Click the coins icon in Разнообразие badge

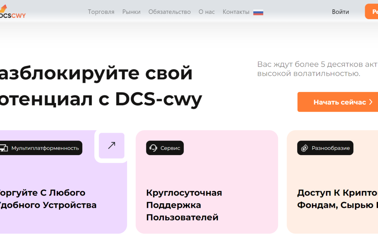click(x=304, y=148)
